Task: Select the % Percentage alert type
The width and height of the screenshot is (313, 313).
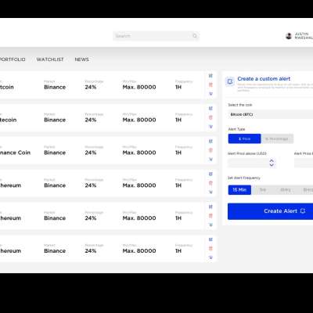Action: pyautogui.click(x=277, y=139)
